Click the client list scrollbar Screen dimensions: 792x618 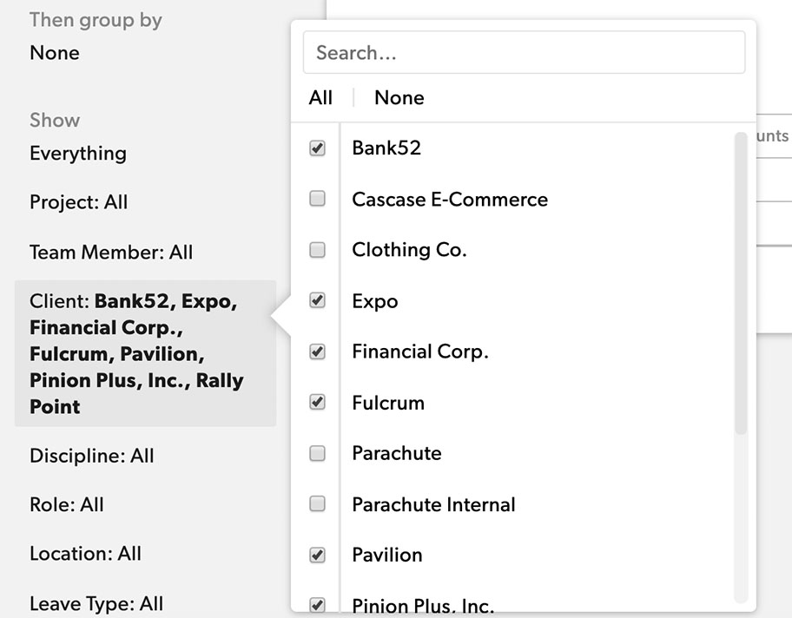click(x=740, y=286)
